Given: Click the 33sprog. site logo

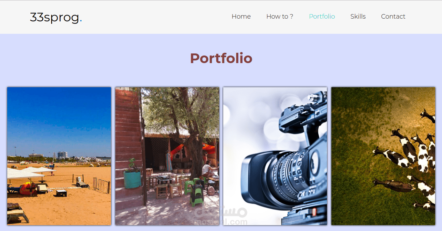Looking at the screenshot, I should (x=56, y=17).
